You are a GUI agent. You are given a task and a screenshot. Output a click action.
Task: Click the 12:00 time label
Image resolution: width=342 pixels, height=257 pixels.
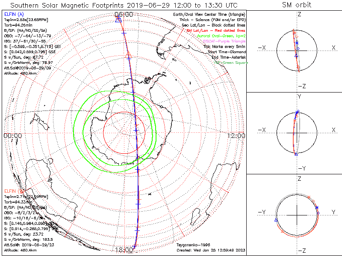click(x=236, y=135)
